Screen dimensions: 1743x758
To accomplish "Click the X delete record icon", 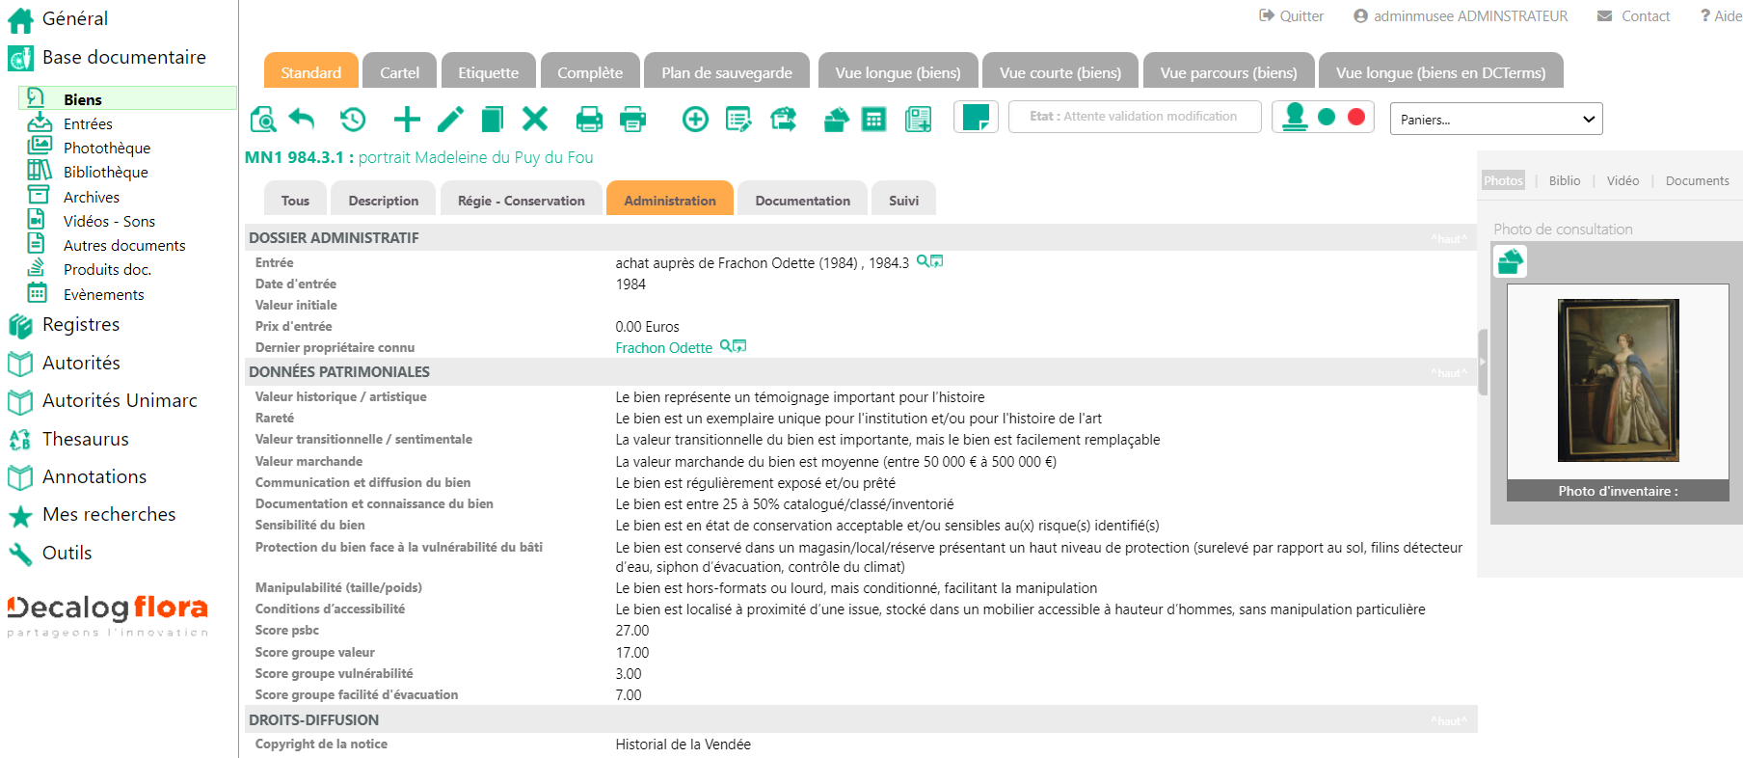I will 535,119.
